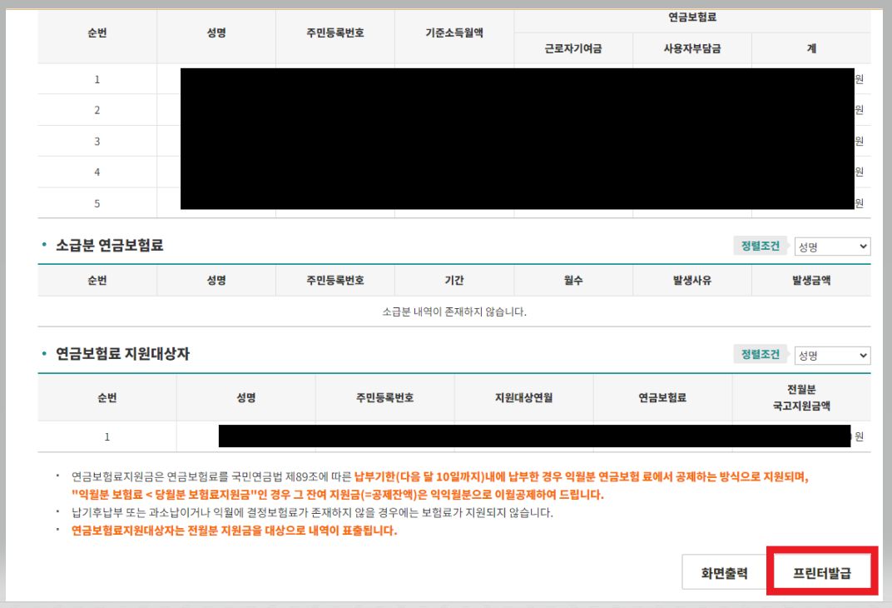This screenshot has width=892, height=608.
Task: Click 발생사유 column header
Action: click(x=692, y=280)
